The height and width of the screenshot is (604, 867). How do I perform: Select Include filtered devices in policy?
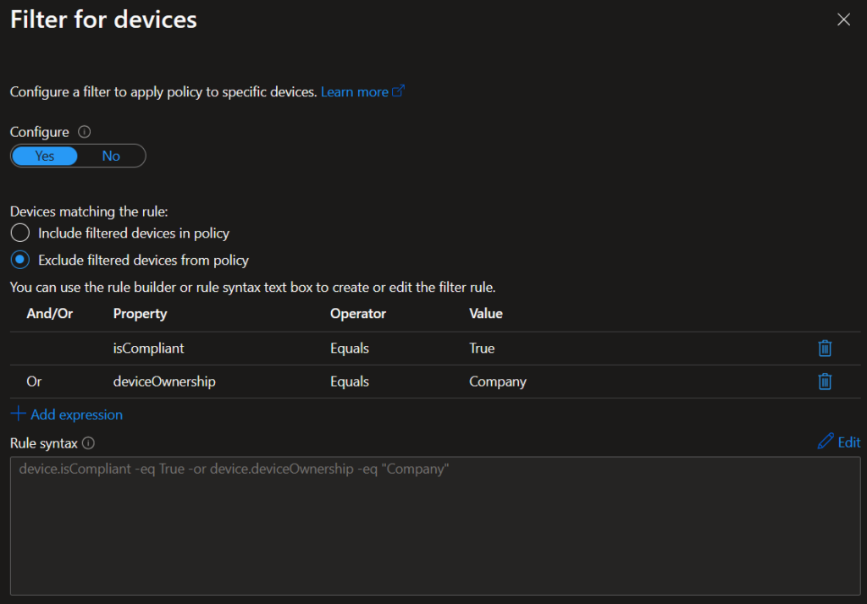(19, 233)
